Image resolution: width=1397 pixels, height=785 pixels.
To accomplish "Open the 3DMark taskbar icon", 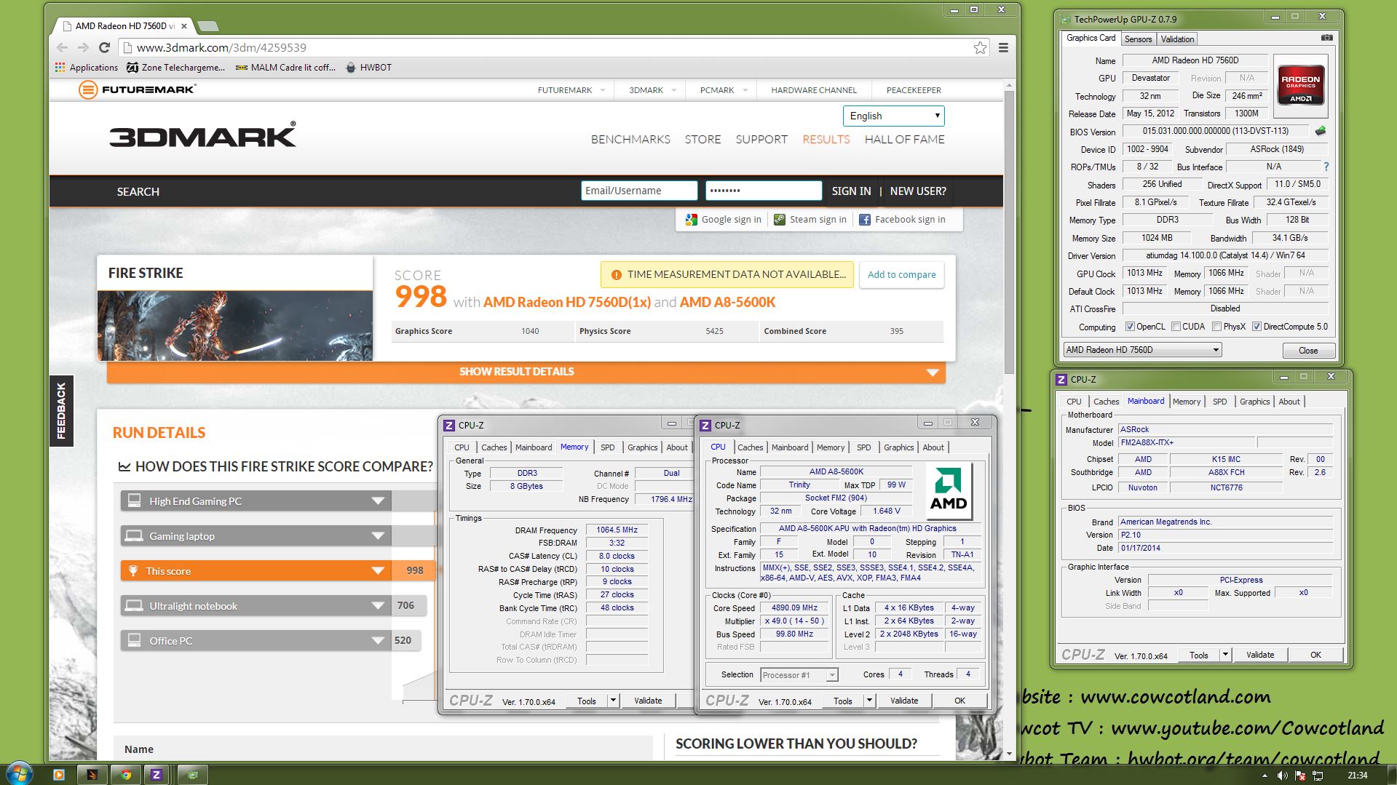I will coord(92,775).
